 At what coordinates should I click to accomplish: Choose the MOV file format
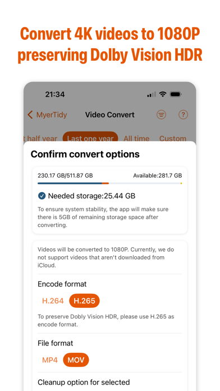[76, 360]
